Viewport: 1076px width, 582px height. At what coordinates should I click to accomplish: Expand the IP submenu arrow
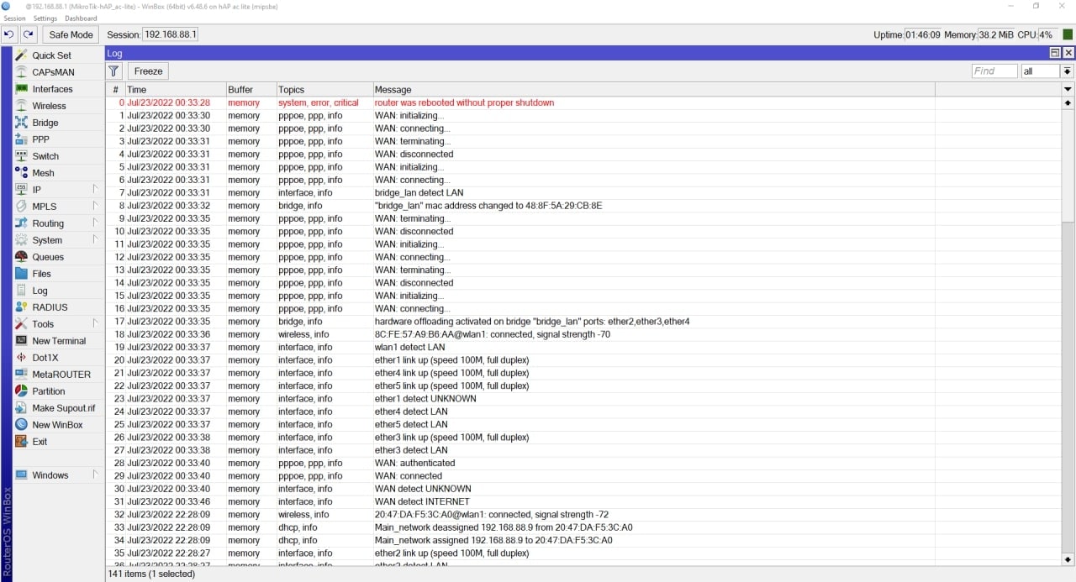95,190
